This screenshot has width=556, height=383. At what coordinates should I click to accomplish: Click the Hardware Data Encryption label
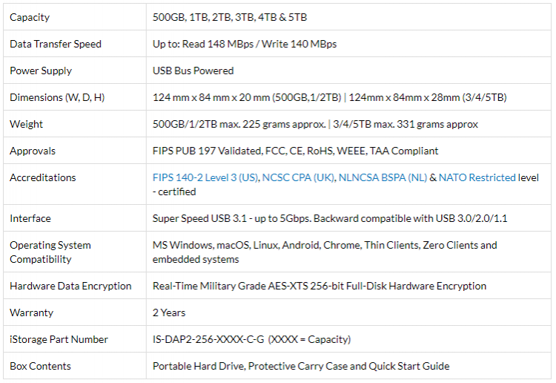pyautogui.click(x=70, y=286)
